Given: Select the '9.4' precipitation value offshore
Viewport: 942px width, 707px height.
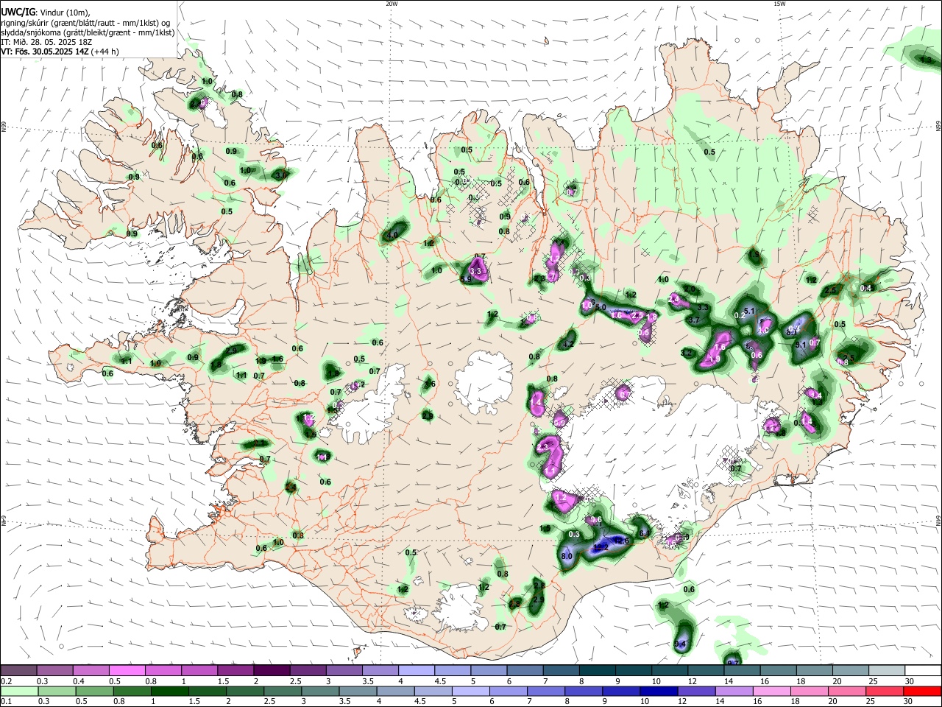Looking at the screenshot, I should pos(680,645).
